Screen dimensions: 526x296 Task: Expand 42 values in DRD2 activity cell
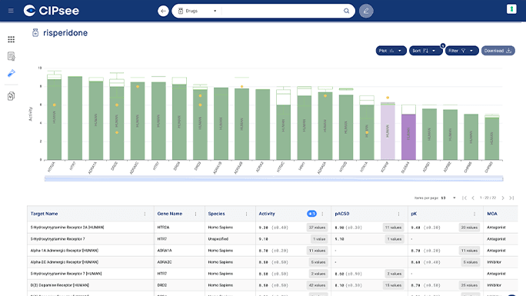(317, 285)
